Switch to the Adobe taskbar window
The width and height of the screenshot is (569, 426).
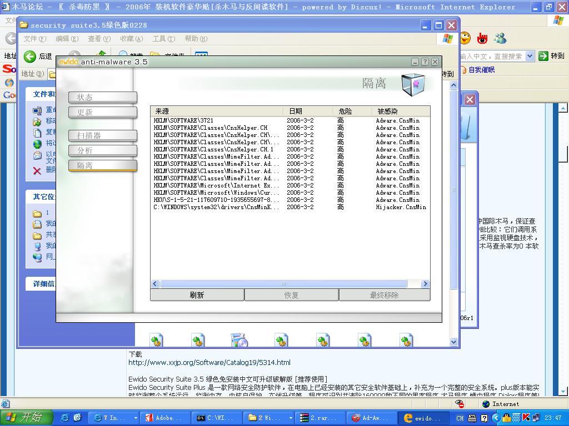click(x=166, y=418)
